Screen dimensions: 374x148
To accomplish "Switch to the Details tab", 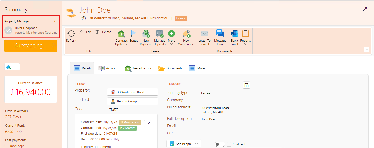I will (82, 68).
